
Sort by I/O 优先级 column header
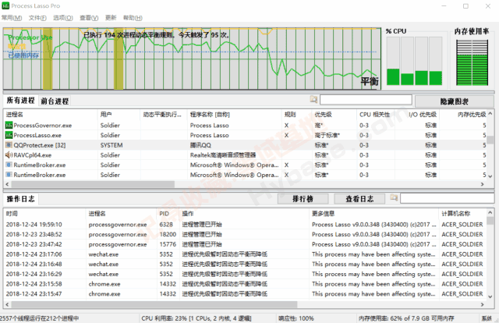(417, 115)
